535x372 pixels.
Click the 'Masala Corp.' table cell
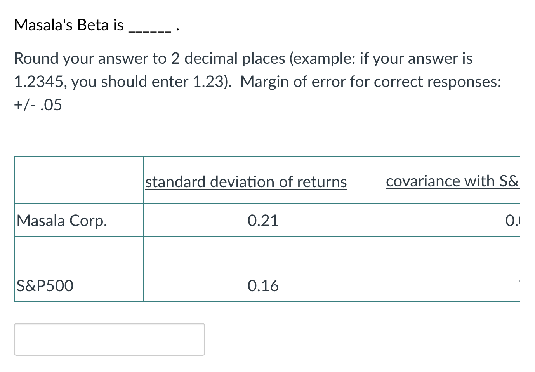coord(62,220)
